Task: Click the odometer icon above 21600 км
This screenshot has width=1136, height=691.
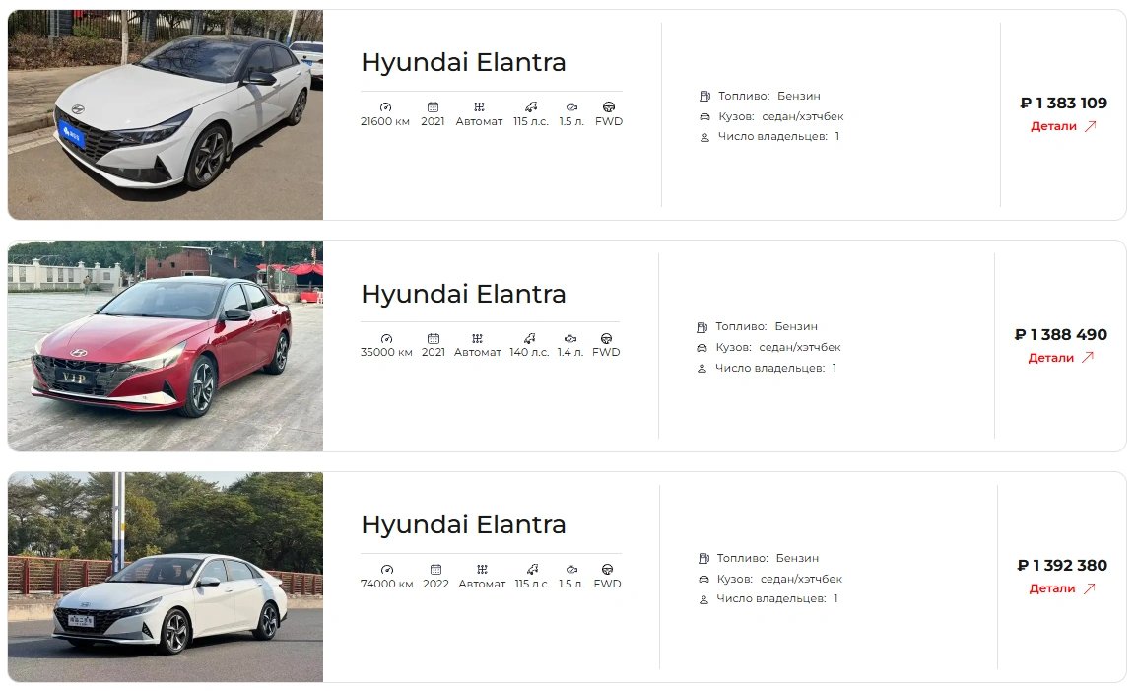Action: click(x=385, y=107)
